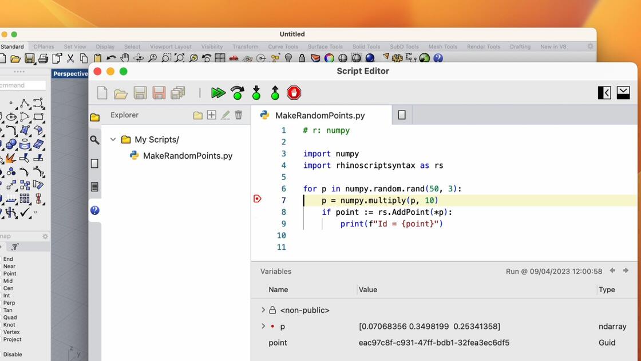641x361 pixels.
Task: Collapse the My Scripts folder
Action: pos(113,140)
